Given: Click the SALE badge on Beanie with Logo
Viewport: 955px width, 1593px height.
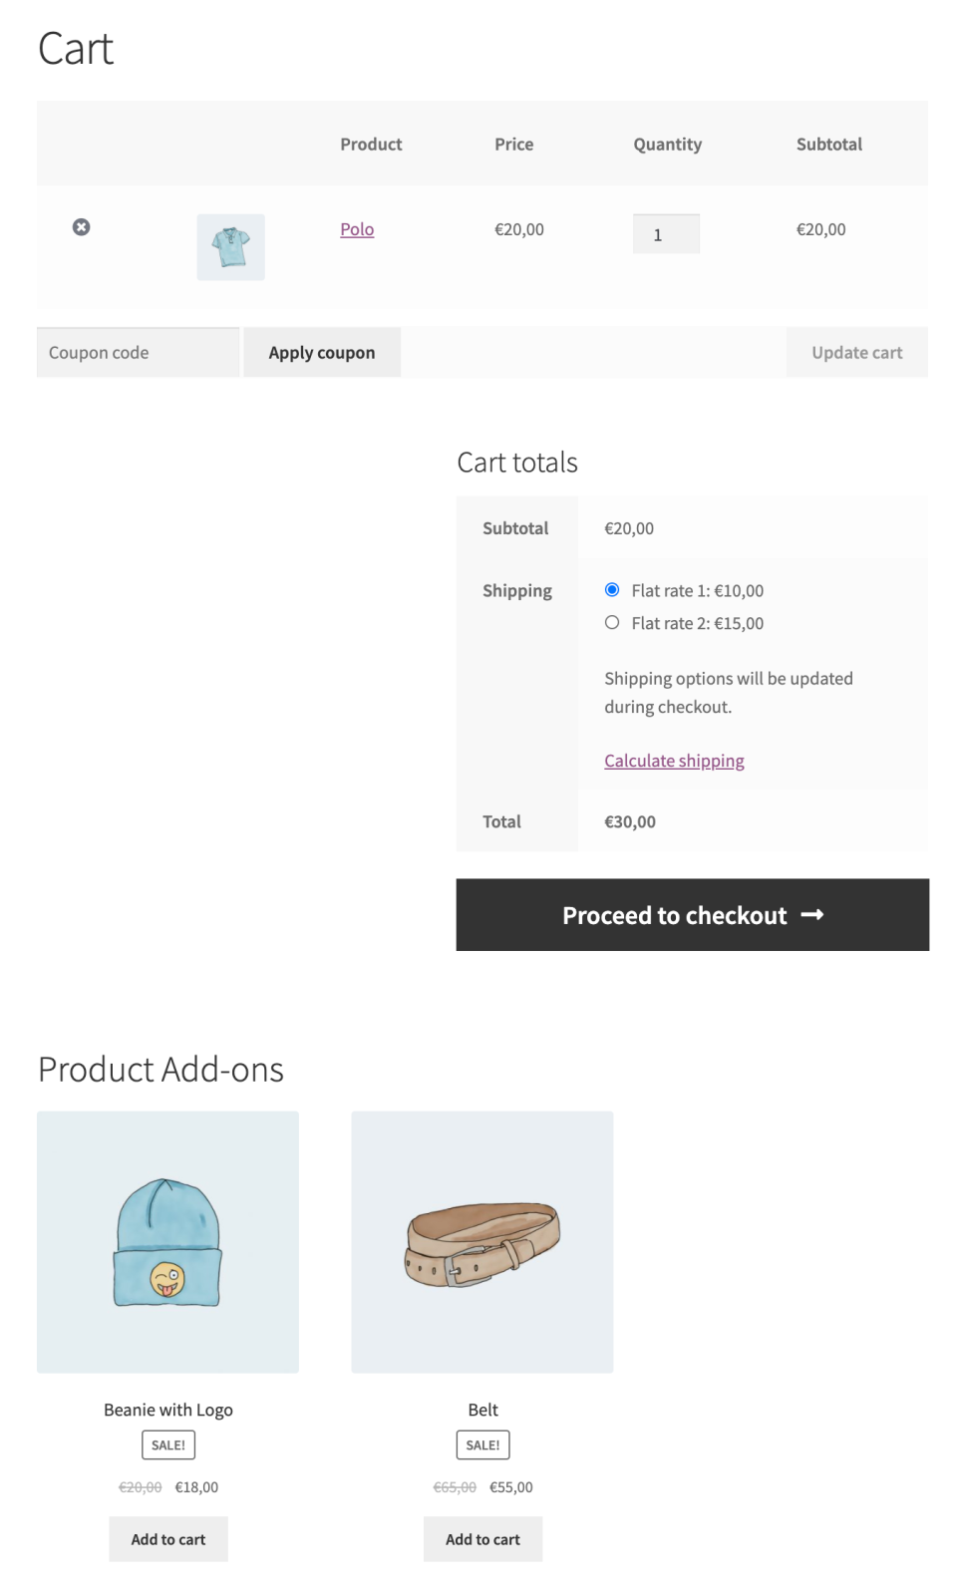Looking at the screenshot, I should pos(167,1443).
